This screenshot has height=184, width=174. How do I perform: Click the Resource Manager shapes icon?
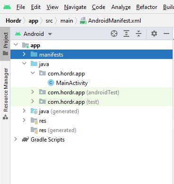5,117
